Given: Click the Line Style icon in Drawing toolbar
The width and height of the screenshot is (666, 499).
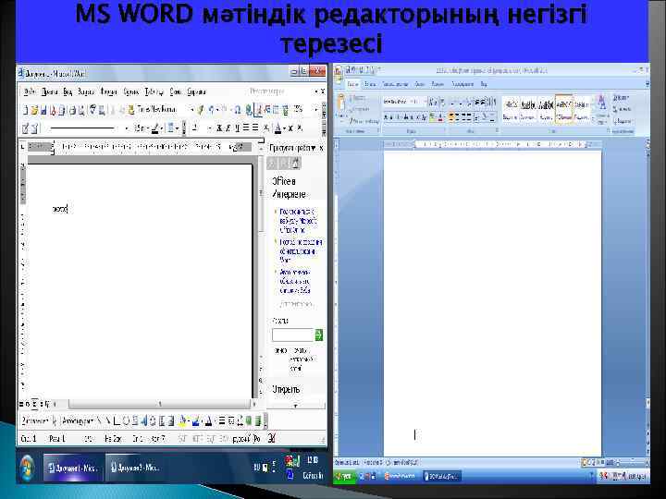Looking at the screenshot, I should click(222, 421).
